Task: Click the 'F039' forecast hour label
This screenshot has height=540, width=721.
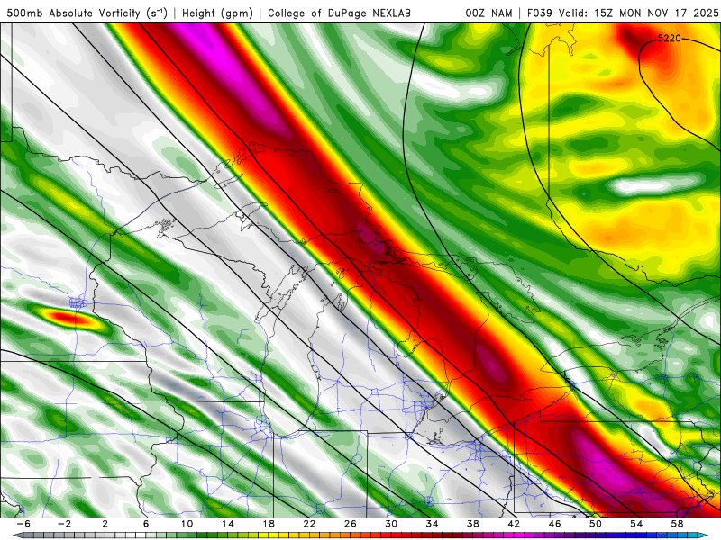Action: tap(540, 13)
